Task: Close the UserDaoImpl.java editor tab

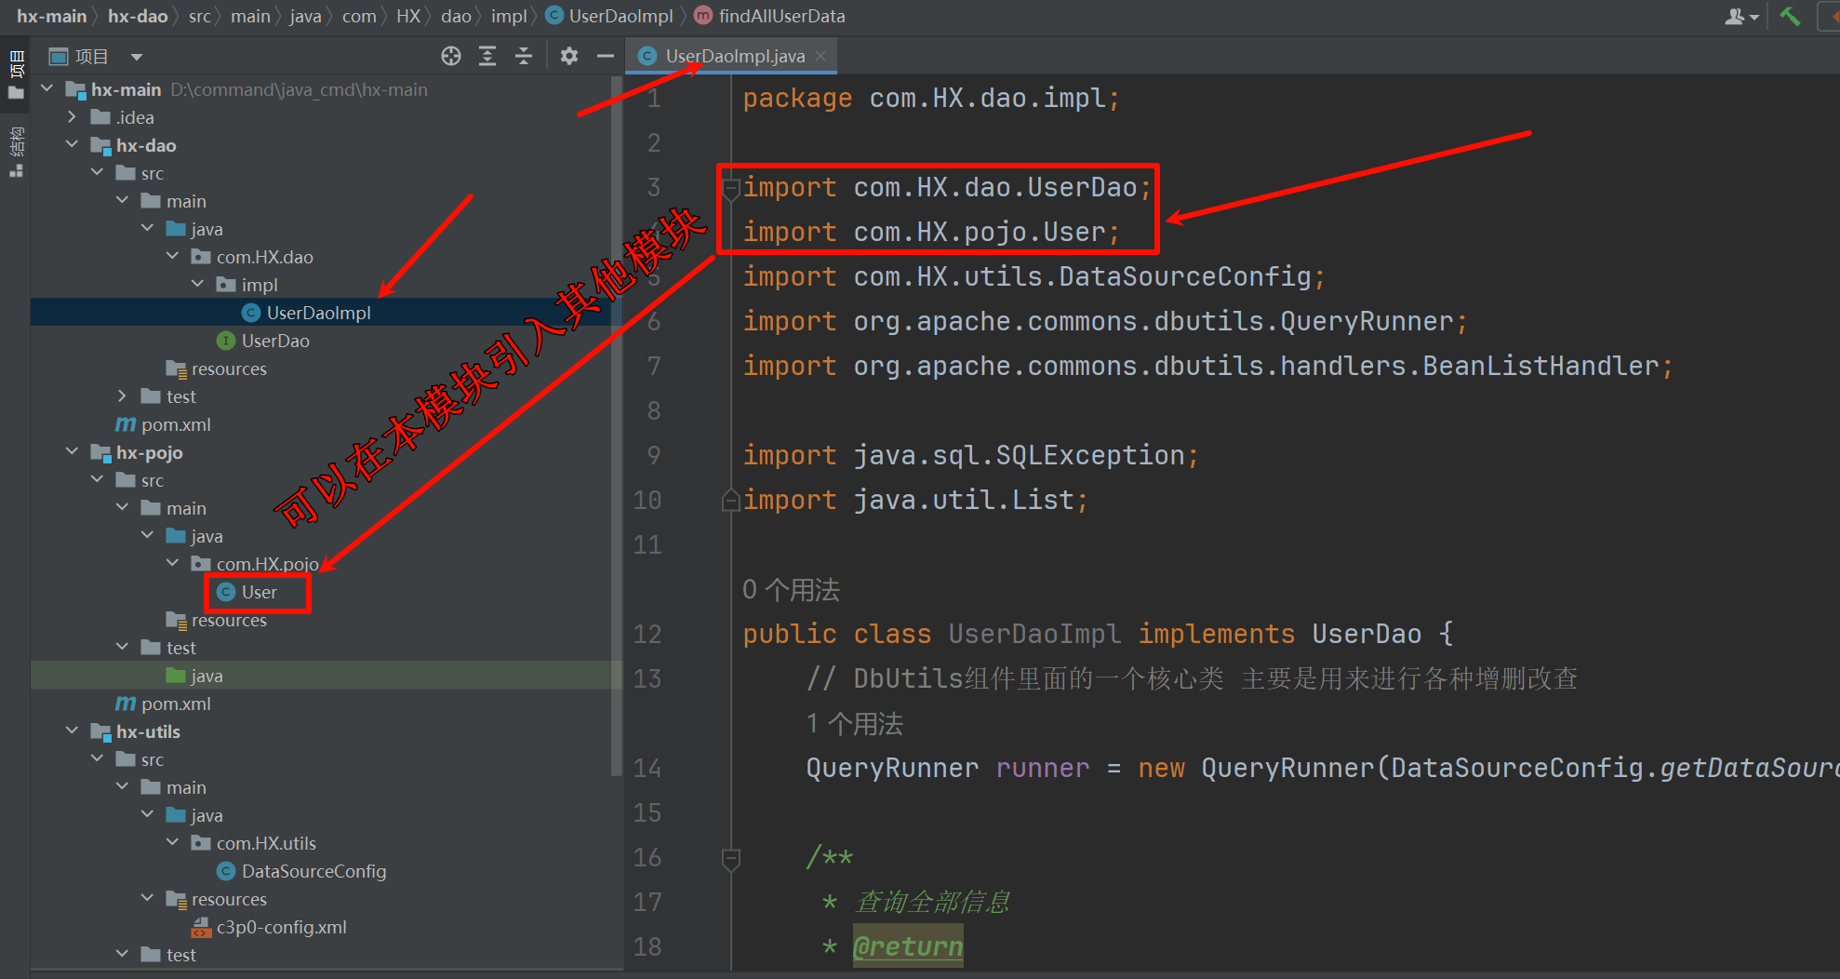Action: [x=820, y=57]
